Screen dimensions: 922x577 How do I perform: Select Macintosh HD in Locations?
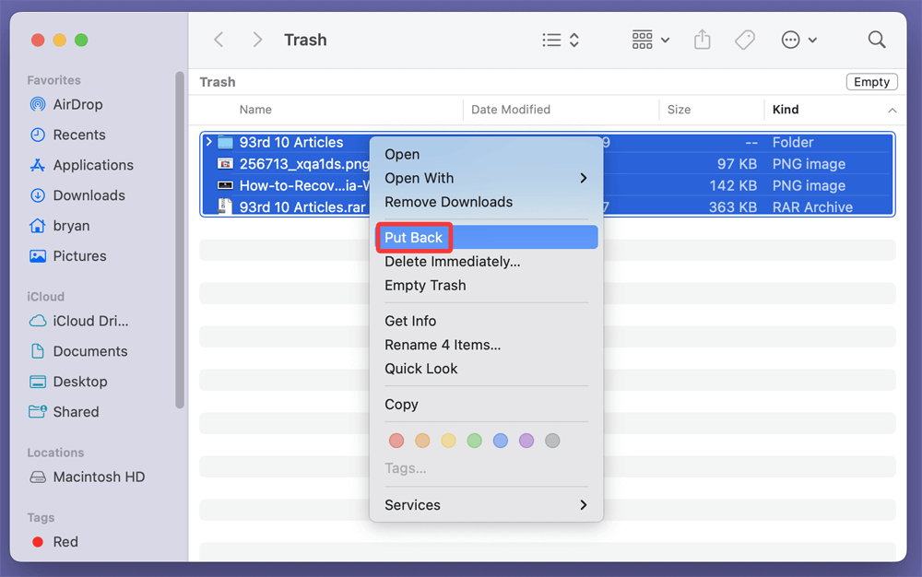coord(99,477)
